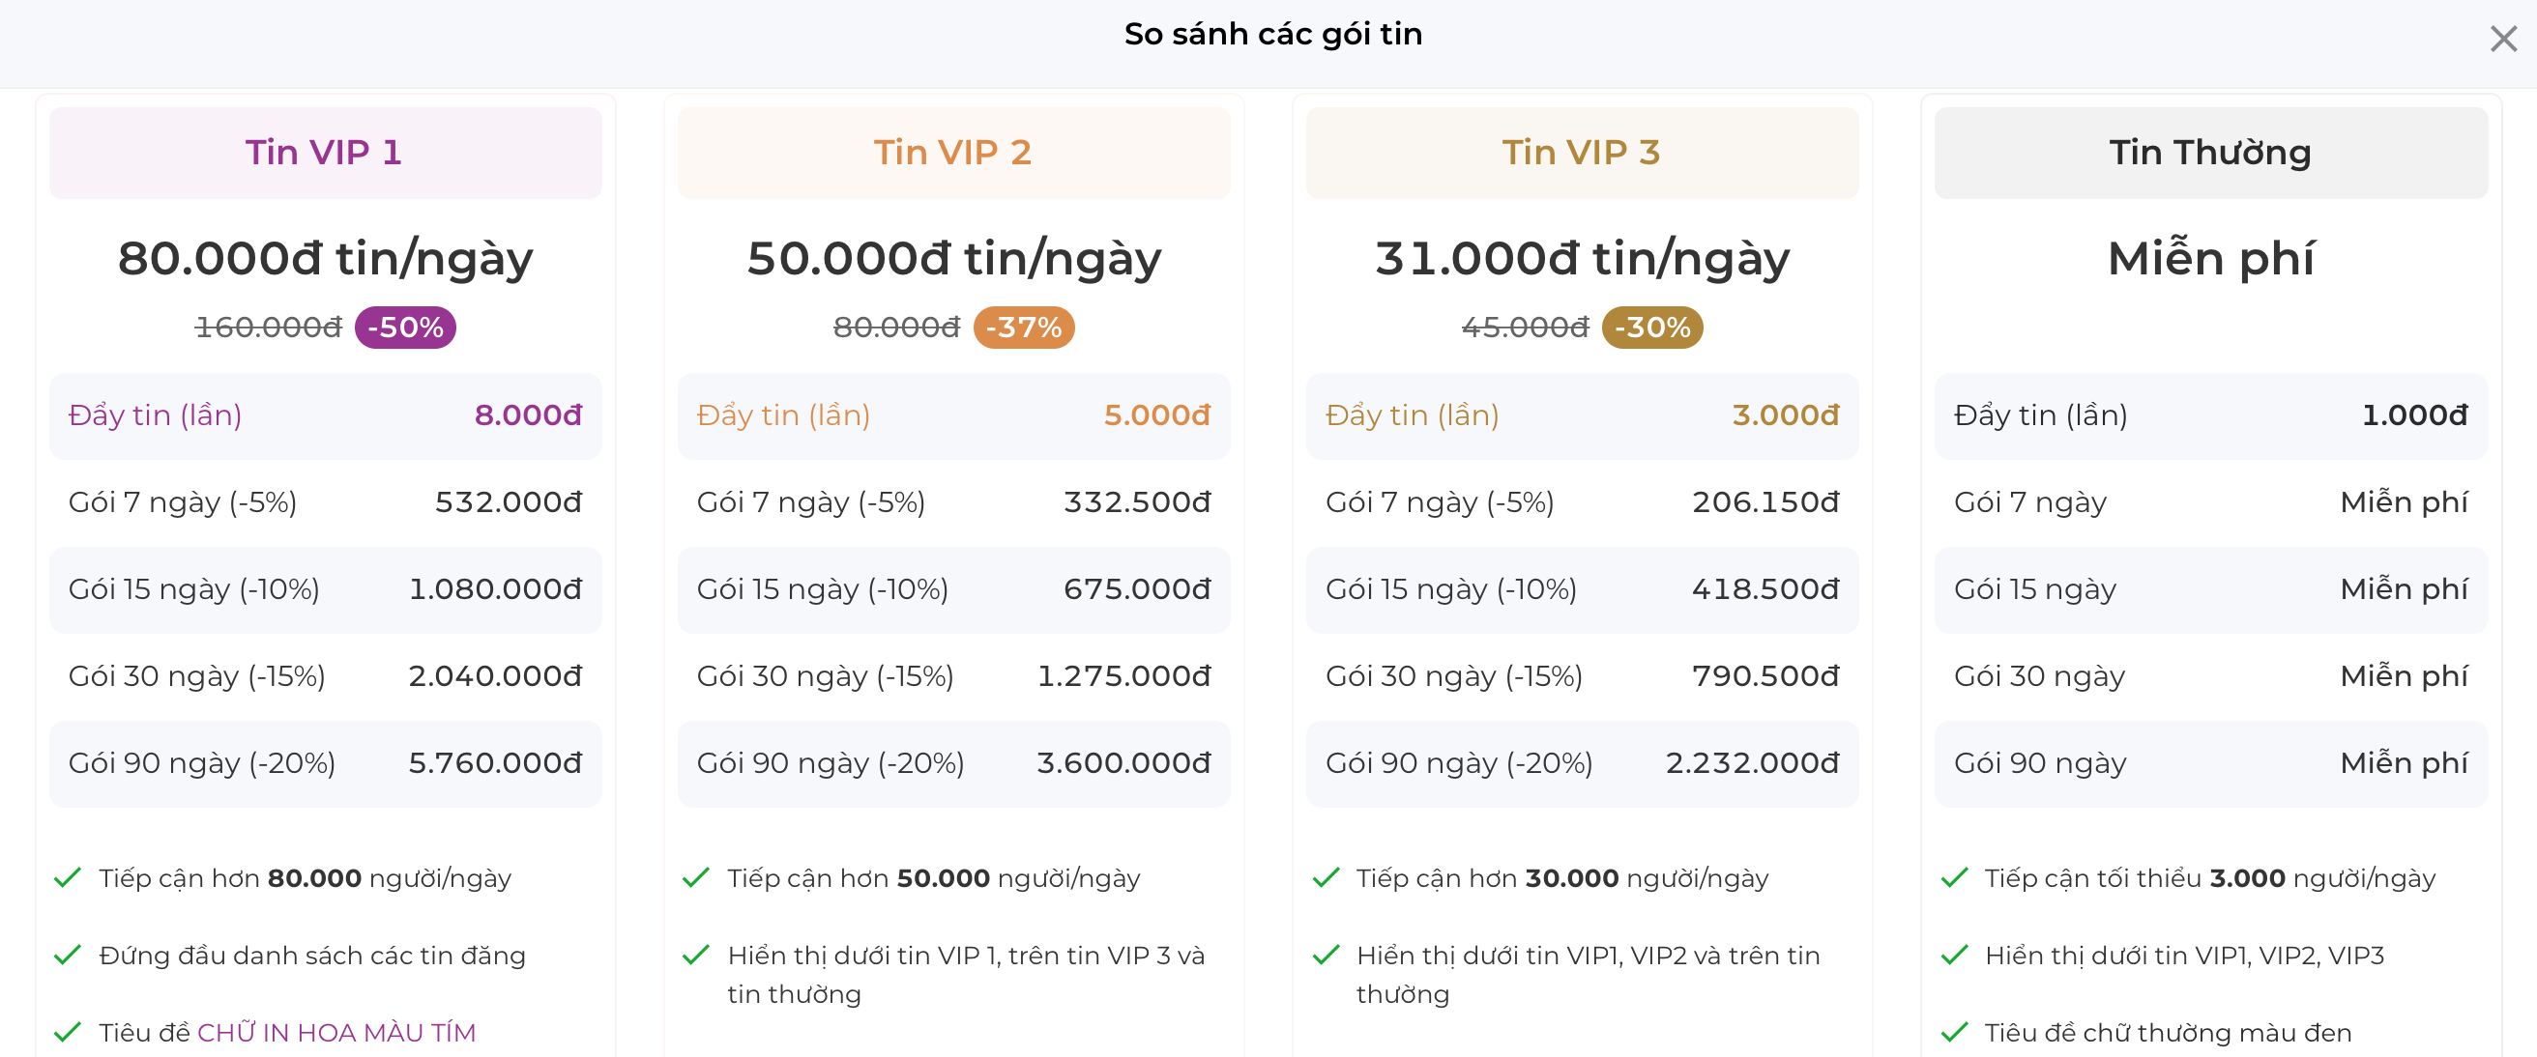
Task: Select VIP 1 'Gói 7 ngày' 532.000đ row
Action: pyautogui.click(x=325, y=501)
